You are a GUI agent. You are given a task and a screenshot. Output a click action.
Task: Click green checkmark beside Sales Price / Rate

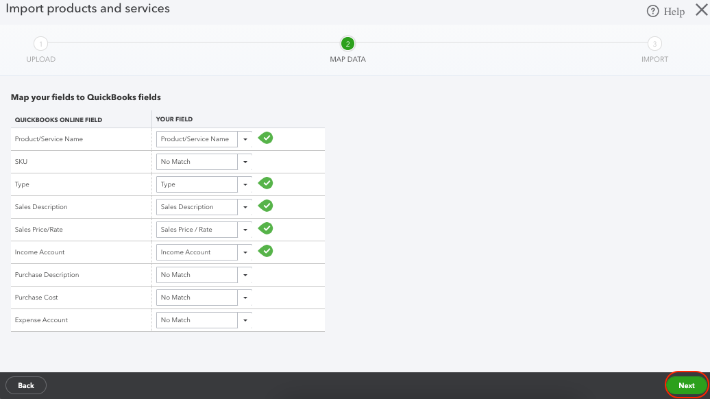(266, 229)
